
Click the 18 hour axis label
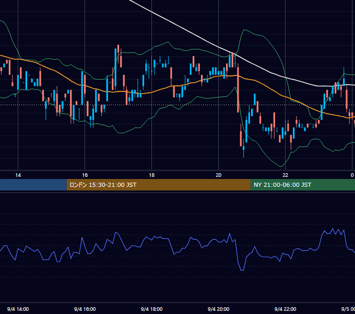tap(152, 175)
